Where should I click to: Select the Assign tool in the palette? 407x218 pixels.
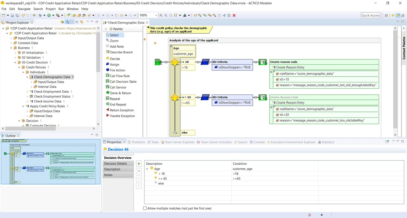click(x=112, y=64)
